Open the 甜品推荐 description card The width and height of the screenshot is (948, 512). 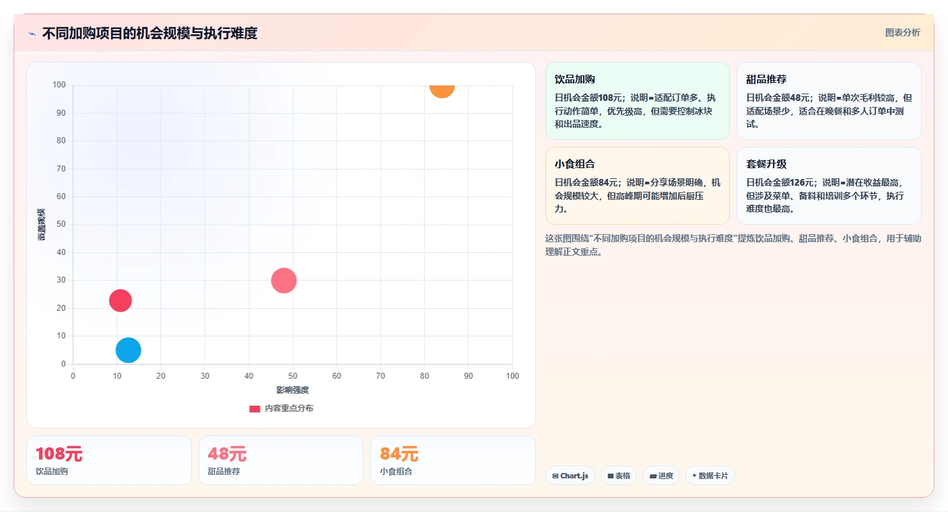click(829, 101)
